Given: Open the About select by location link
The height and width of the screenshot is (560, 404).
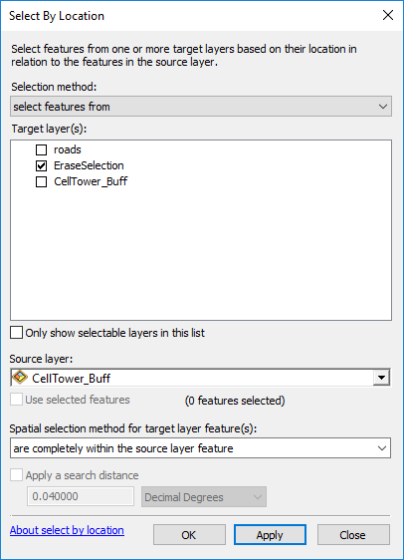Looking at the screenshot, I should (x=67, y=530).
